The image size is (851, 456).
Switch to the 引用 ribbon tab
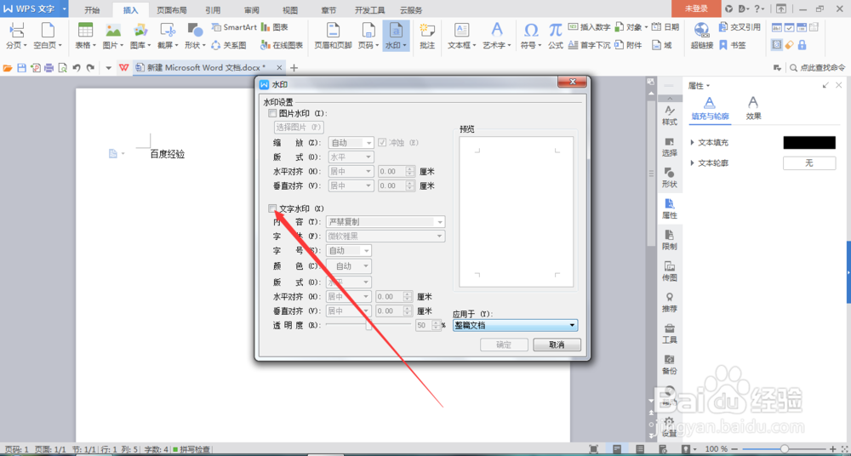214,9
